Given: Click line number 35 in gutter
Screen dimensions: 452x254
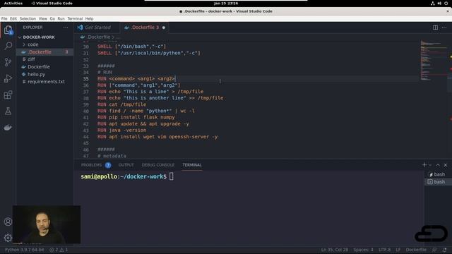Looking at the screenshot, I should click(86, 78).
